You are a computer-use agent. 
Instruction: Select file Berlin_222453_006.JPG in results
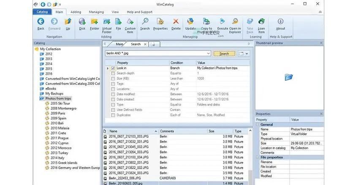125,178
